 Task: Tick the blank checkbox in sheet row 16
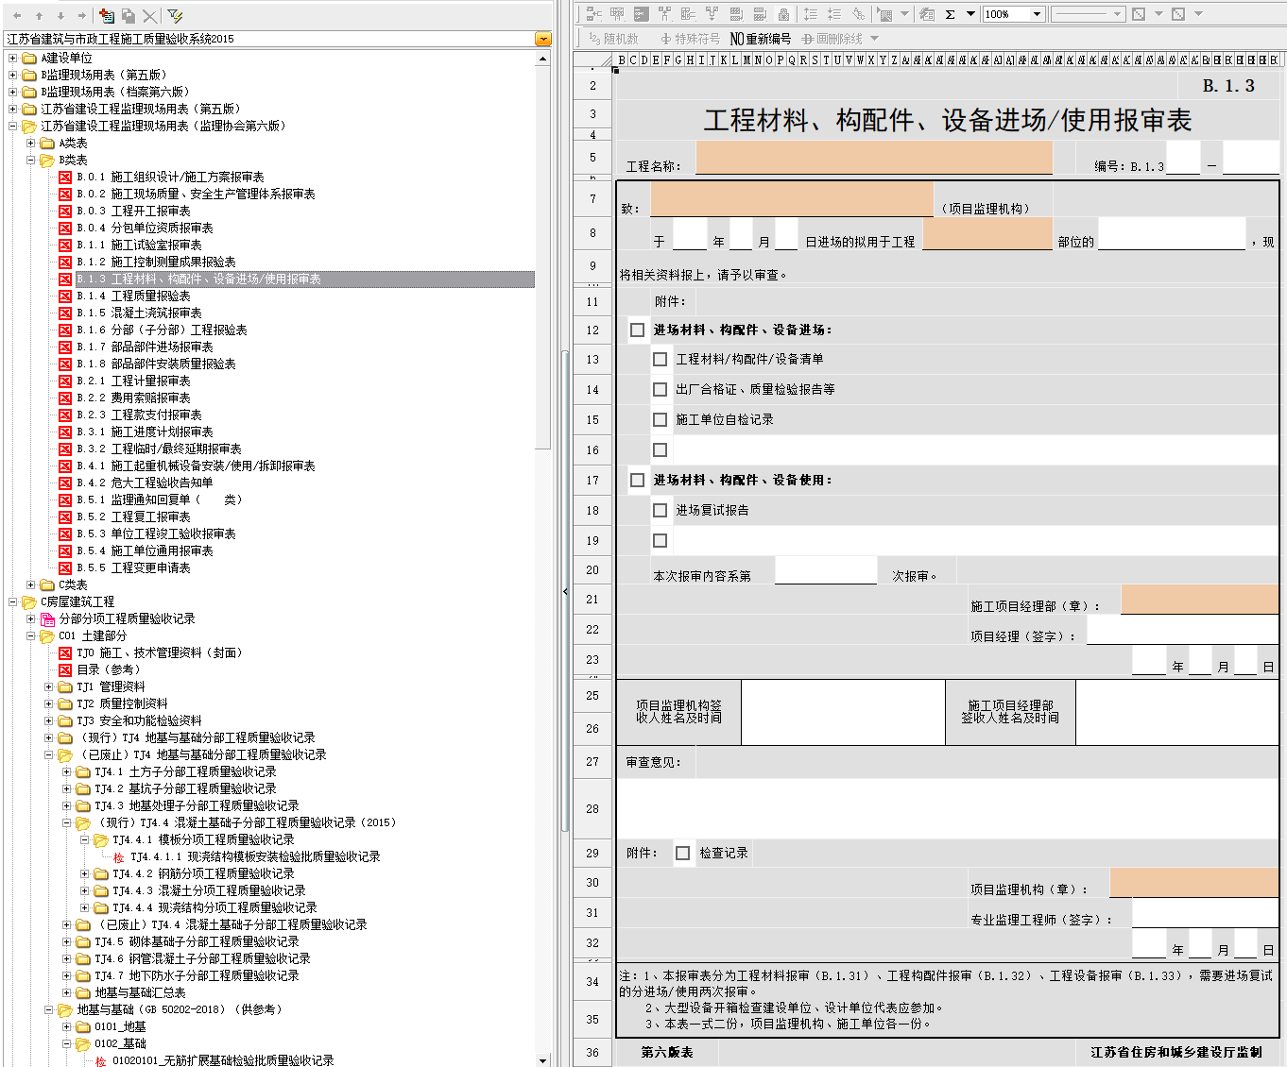(661, 450)
